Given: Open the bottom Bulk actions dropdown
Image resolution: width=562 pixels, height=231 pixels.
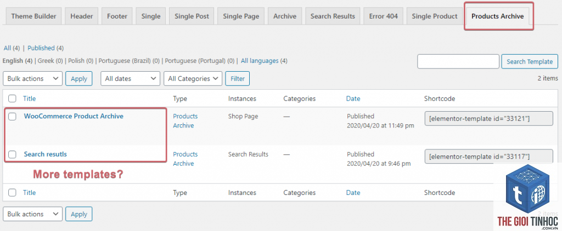Looking at the screenshot, I should click(x=32, y=214).
